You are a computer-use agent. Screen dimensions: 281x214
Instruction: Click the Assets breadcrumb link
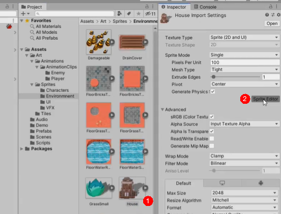87,21
